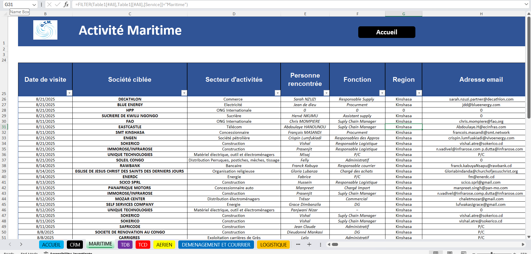Screen dimensions: 531x254
Task: Go to next sheets with the right arrow
Action: (x=21, y=244)
